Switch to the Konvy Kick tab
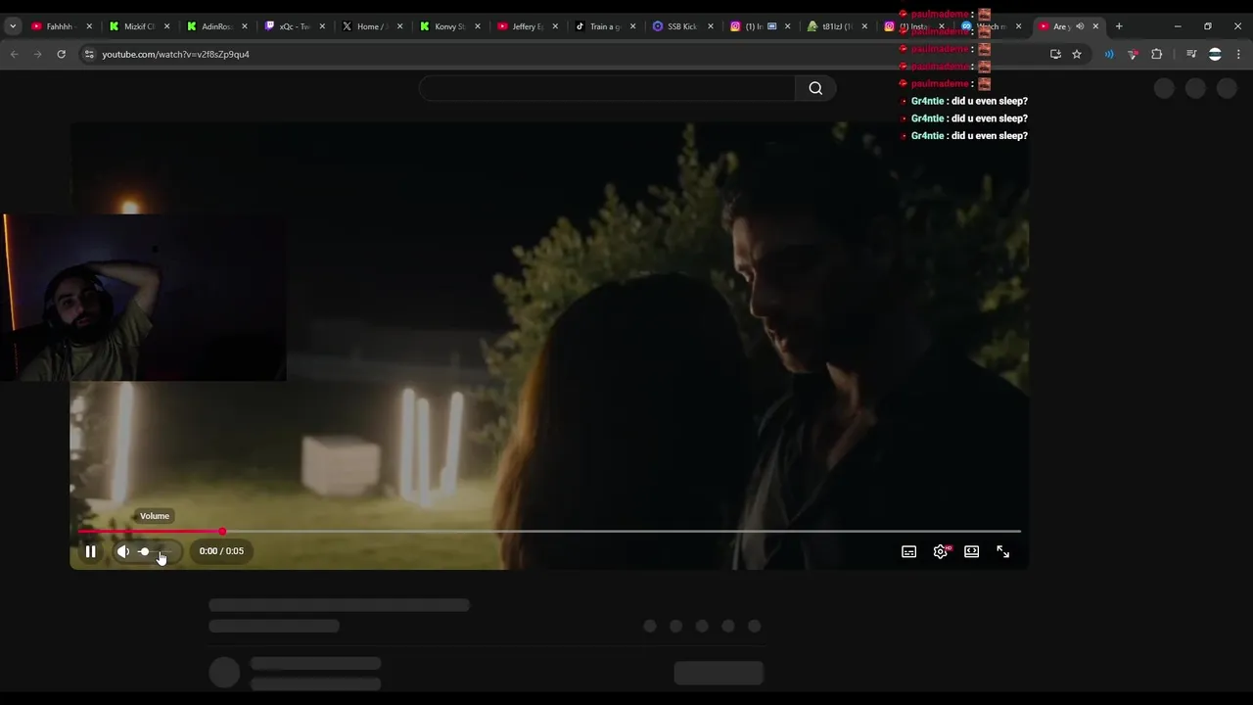 (448, 26)
